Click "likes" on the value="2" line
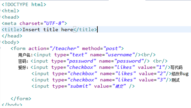 click(126, 74)
